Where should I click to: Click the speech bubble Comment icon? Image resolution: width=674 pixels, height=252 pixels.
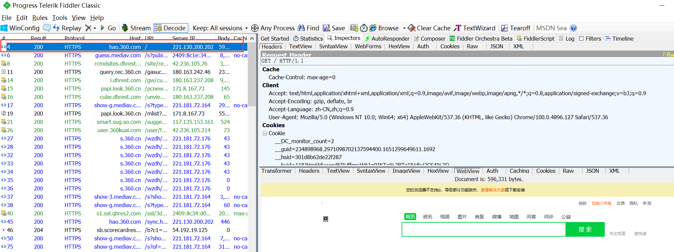click(47, 28)
